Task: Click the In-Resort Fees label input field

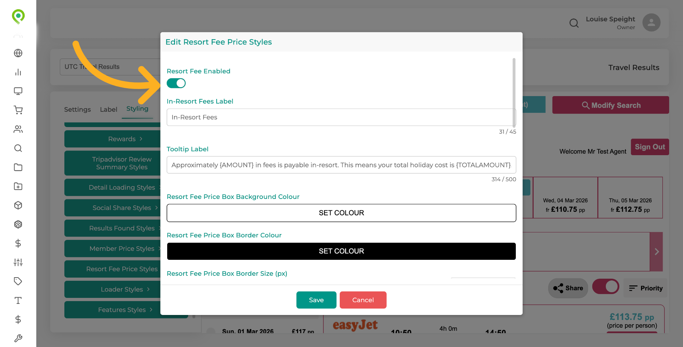Action: [x=341, y=117]
